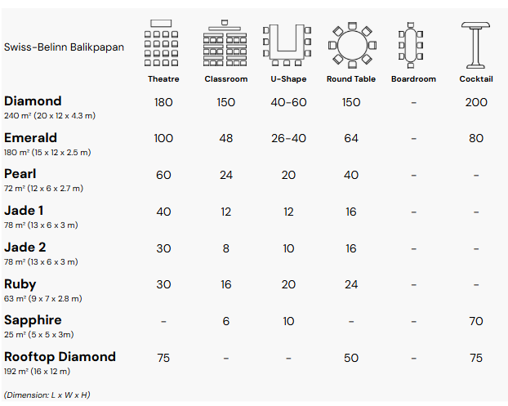Select the Rooftop Diamond room name

tap(60, 357)
